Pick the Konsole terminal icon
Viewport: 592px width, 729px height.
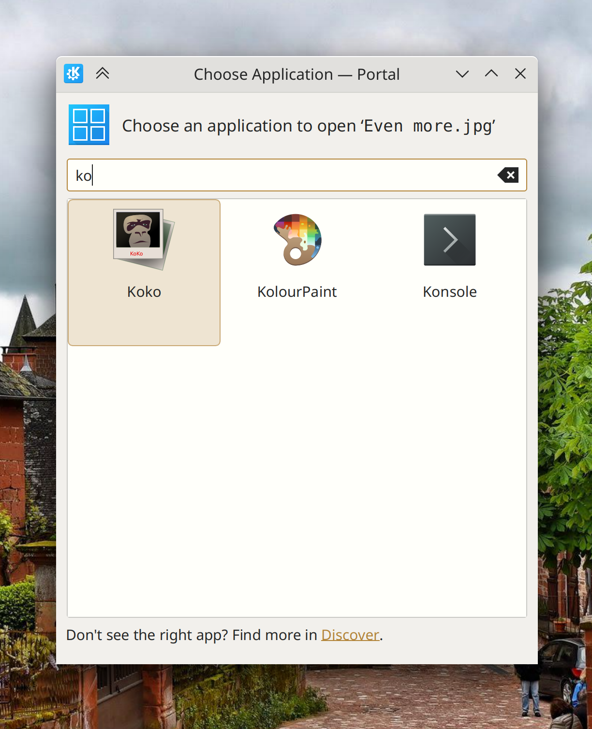(x=449, y=240)
